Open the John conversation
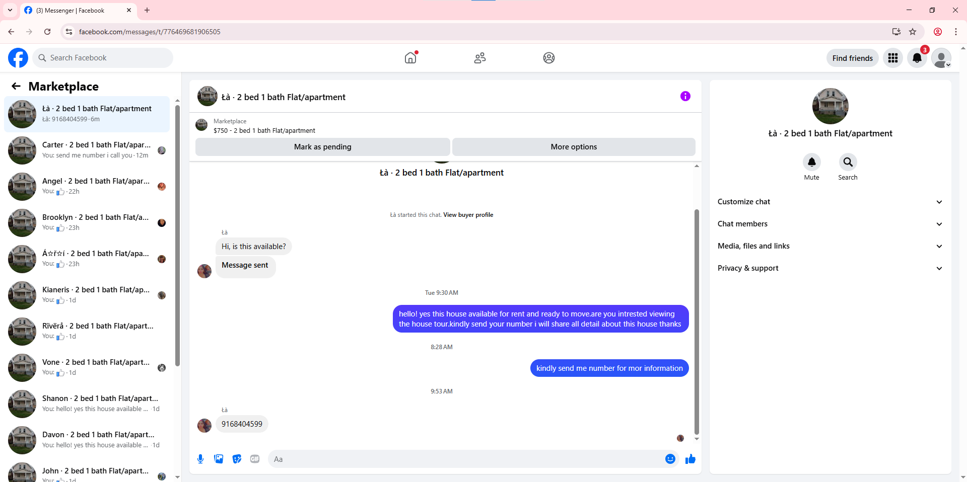Screen dimensions: 967x482 tap(87, 471)
